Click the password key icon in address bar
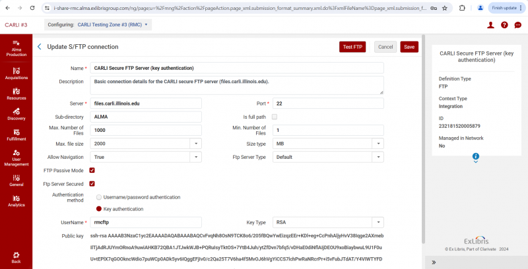The width and height of the screenshot is (528, 269). tap(434, 8)
